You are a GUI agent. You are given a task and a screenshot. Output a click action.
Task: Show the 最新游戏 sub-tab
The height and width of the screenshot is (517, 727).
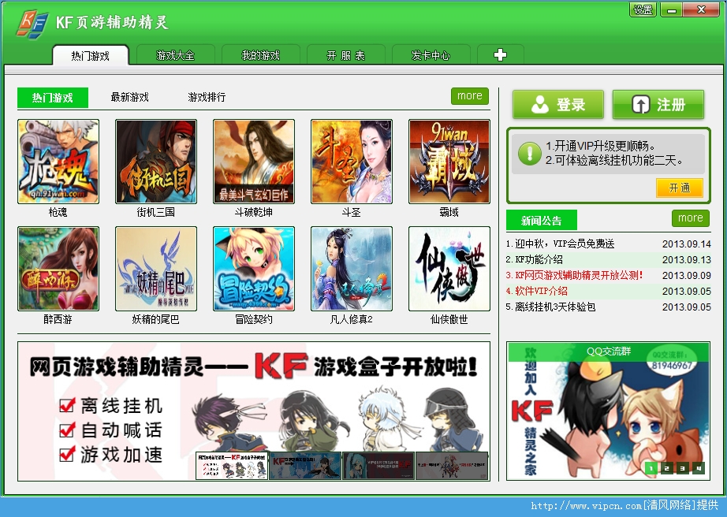tap(130, 97)
